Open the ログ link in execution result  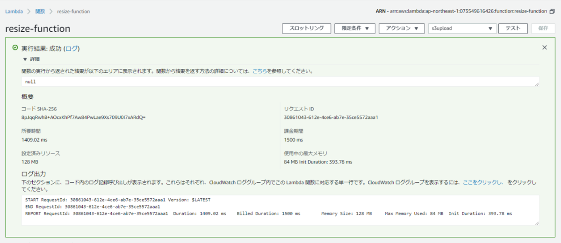click(x=72, y=49)
